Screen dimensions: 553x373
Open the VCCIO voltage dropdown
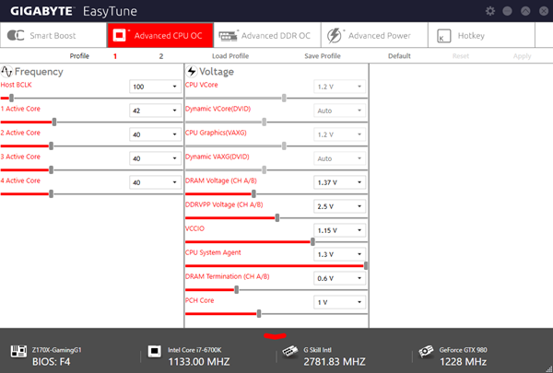point(339,230)
